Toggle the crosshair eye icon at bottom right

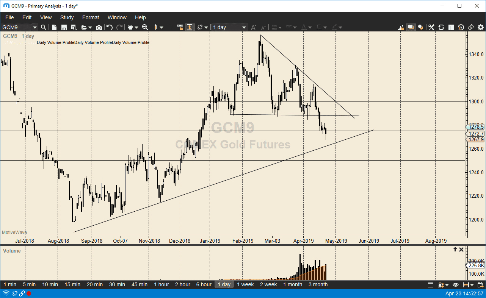[x=456, y=285]
